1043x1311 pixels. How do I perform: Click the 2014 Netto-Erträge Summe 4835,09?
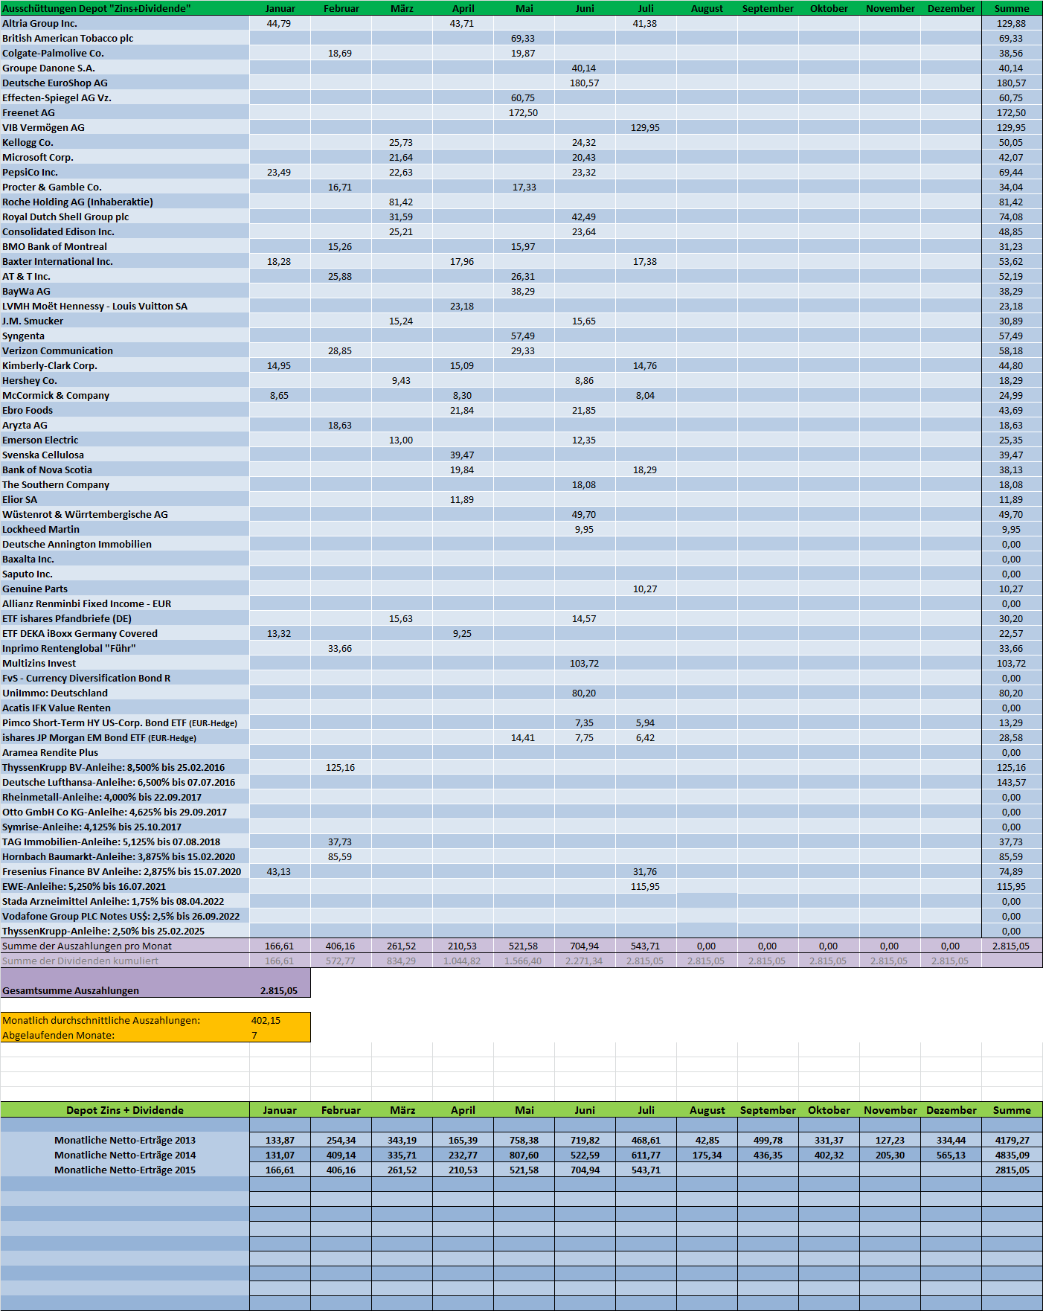[1012, 1155]
